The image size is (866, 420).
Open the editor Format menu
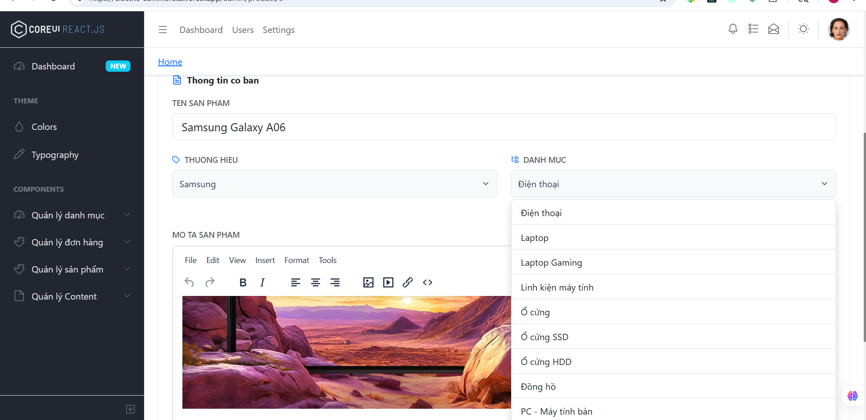[x=297, y=260]
